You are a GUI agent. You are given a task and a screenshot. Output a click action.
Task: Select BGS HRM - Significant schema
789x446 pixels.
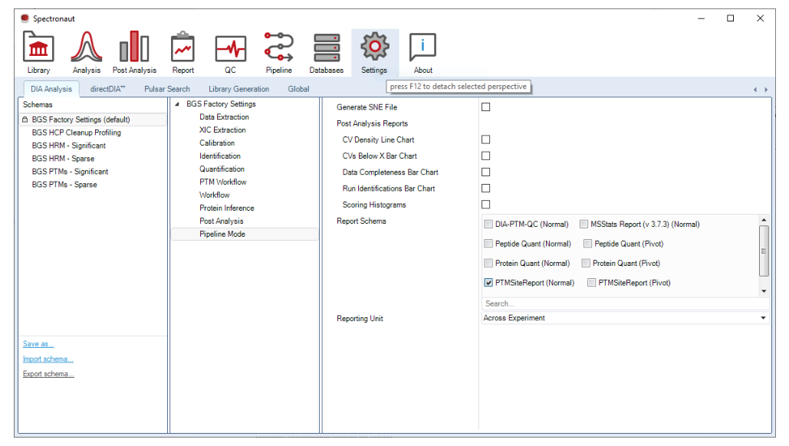69,146
